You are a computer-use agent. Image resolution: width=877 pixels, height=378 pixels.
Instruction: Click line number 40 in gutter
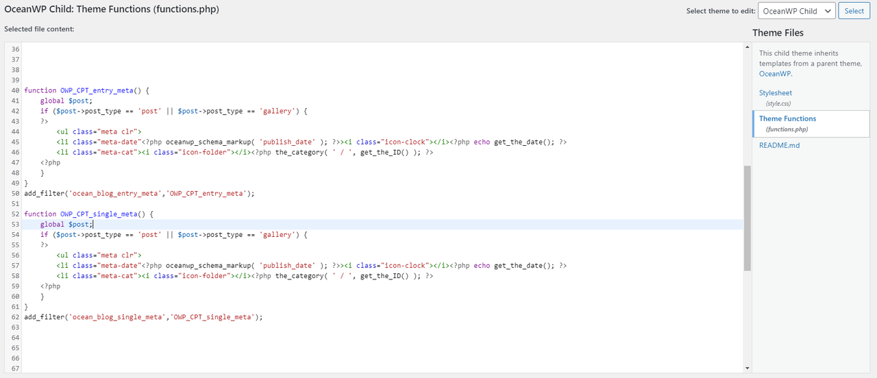pyautogui.click(x=15, y=90)
